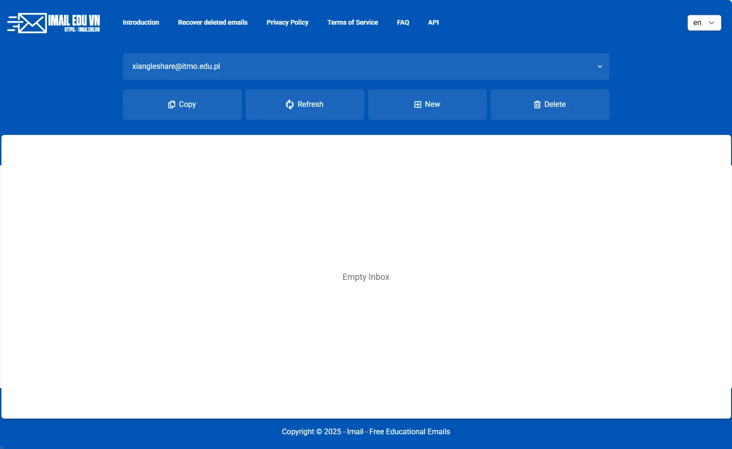The height and width of the screenshot is (449, 732).
Task: Go to Recover deleted emails
Action: [212, 22]
